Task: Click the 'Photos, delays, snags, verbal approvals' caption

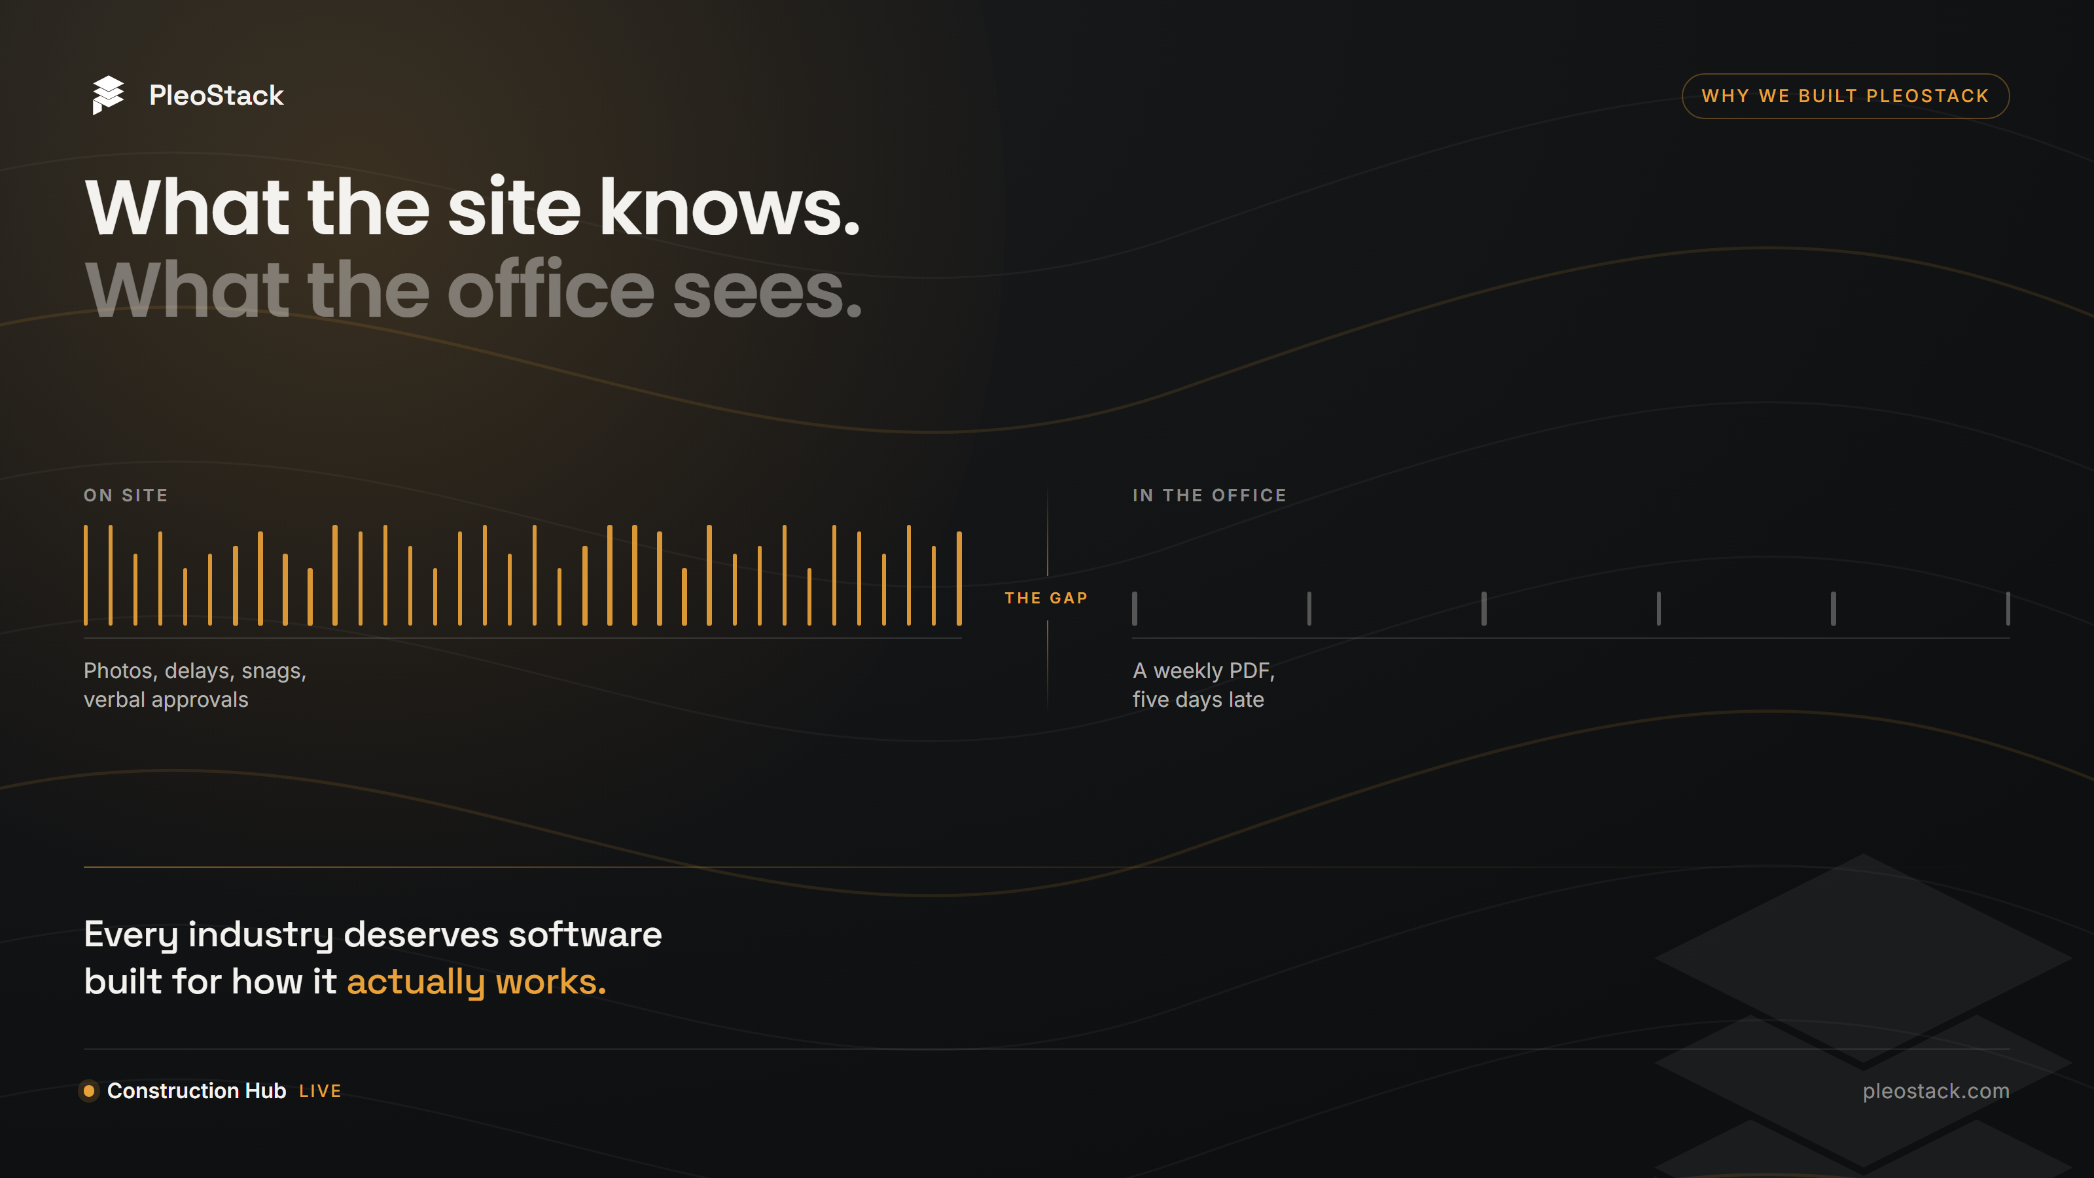Action: (195, 685)
